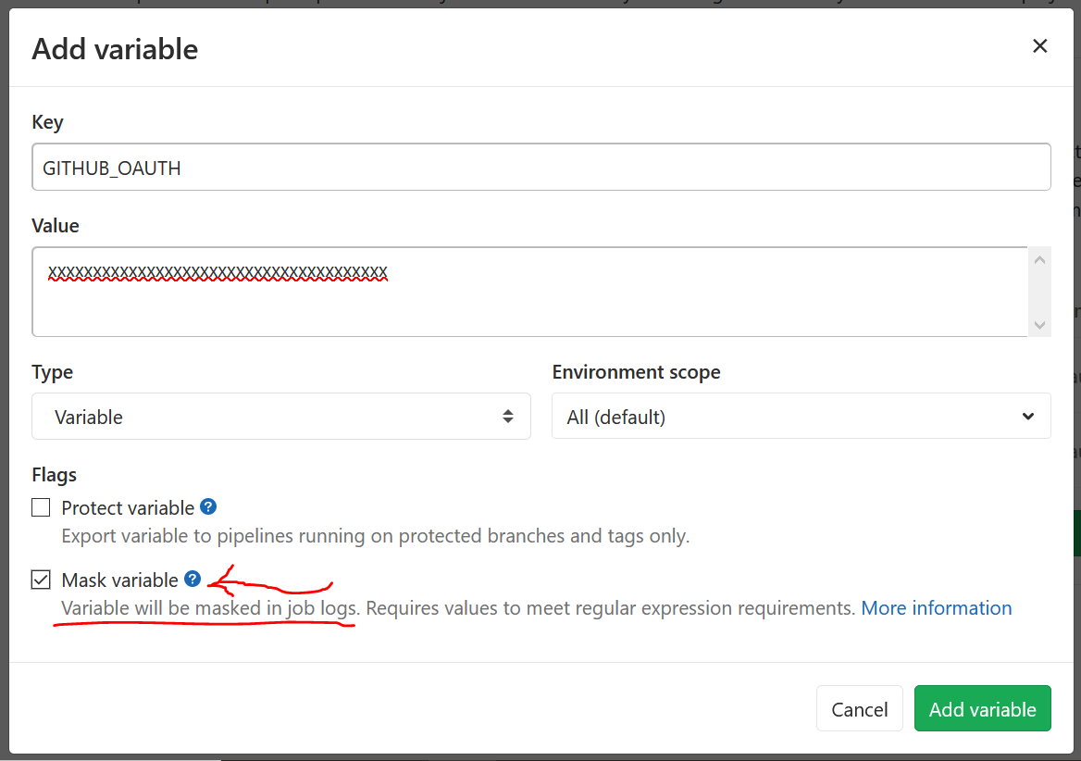
Task: Focus the Key field containing GITHUB_OAUTH
Action: point(540,168)
